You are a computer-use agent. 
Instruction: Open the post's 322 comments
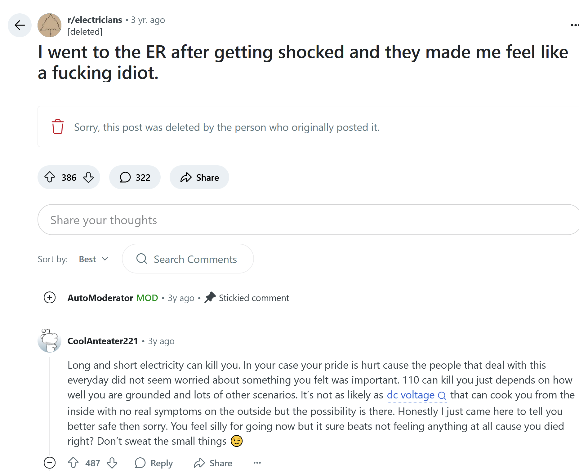coord(135,177)
